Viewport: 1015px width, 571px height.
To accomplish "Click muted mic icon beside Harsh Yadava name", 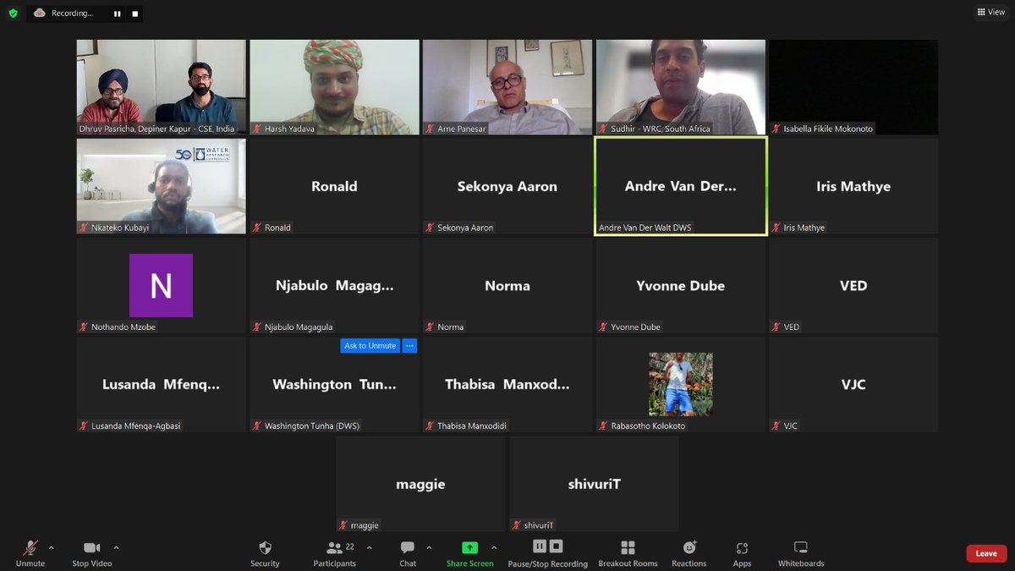I will pos(257,129).
